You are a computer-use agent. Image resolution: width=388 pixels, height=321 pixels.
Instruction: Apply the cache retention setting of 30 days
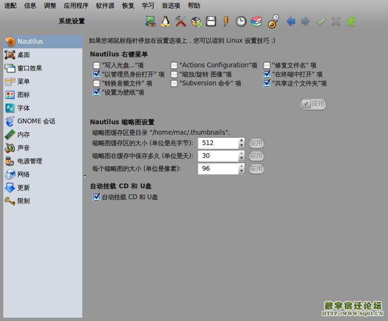[x=256, y=156]
